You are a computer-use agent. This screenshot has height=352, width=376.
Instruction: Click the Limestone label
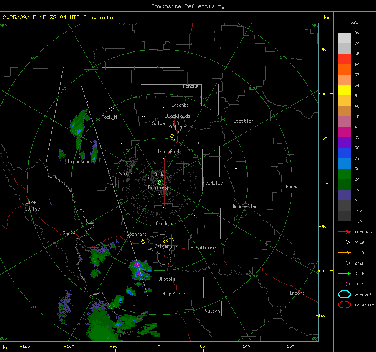[x=79, y=162]
